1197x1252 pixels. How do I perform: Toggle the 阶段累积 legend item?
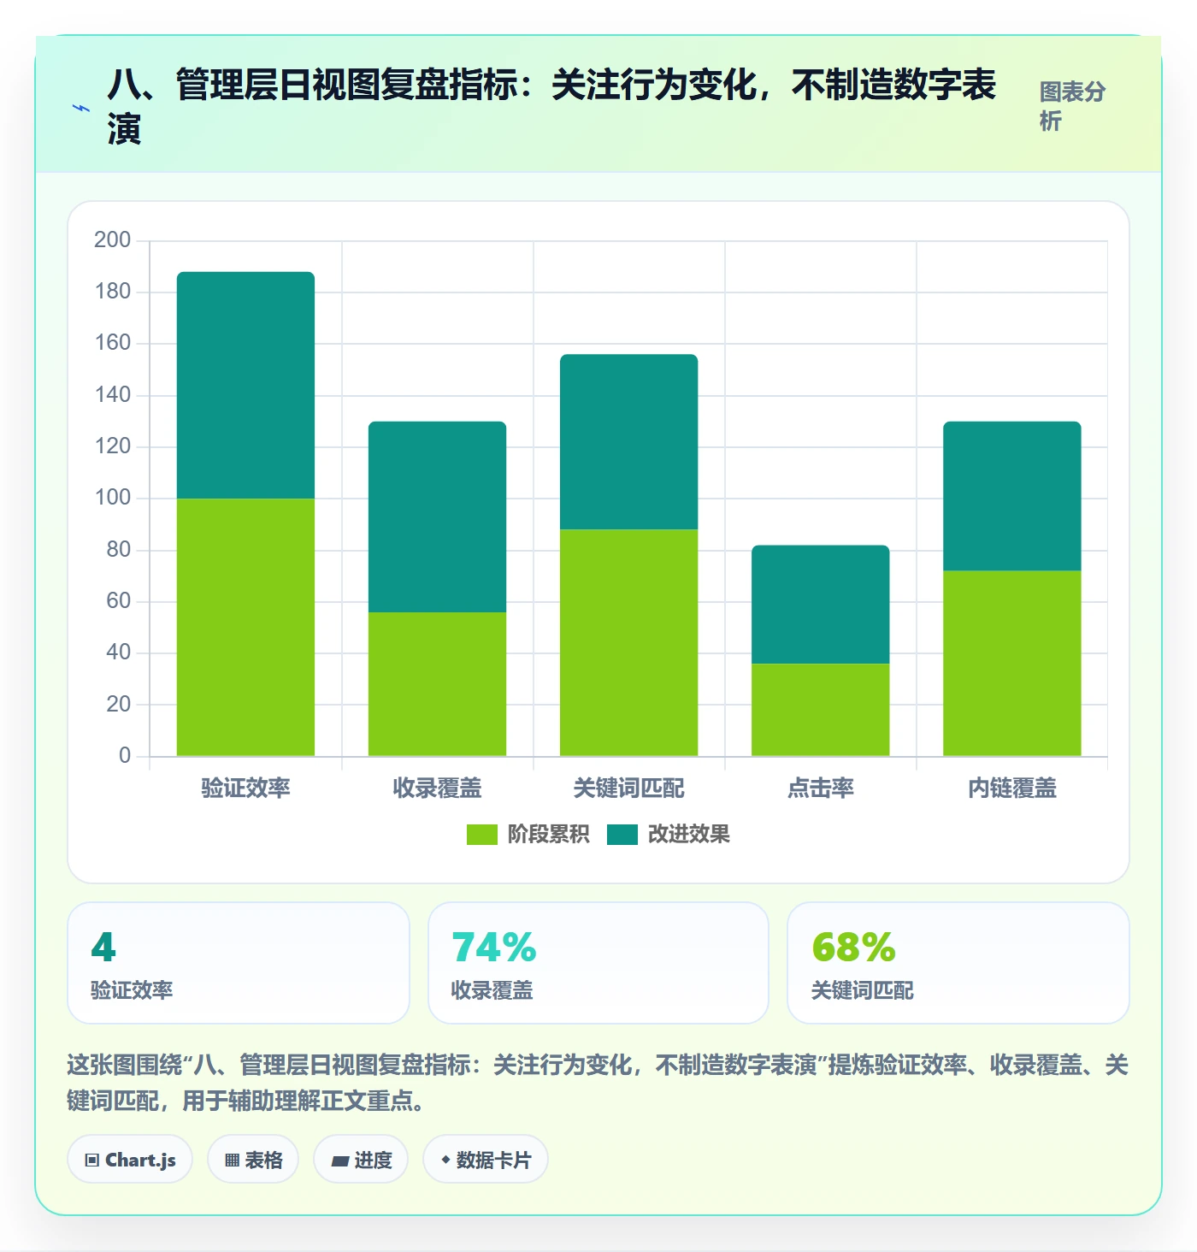(528, 834)
